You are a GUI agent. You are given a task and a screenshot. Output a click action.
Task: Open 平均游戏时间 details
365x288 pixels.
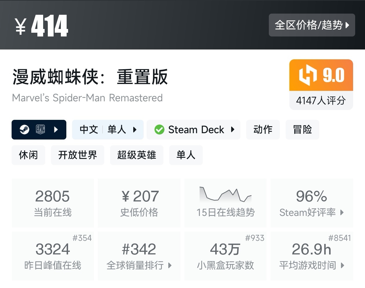tap(312, 256)
